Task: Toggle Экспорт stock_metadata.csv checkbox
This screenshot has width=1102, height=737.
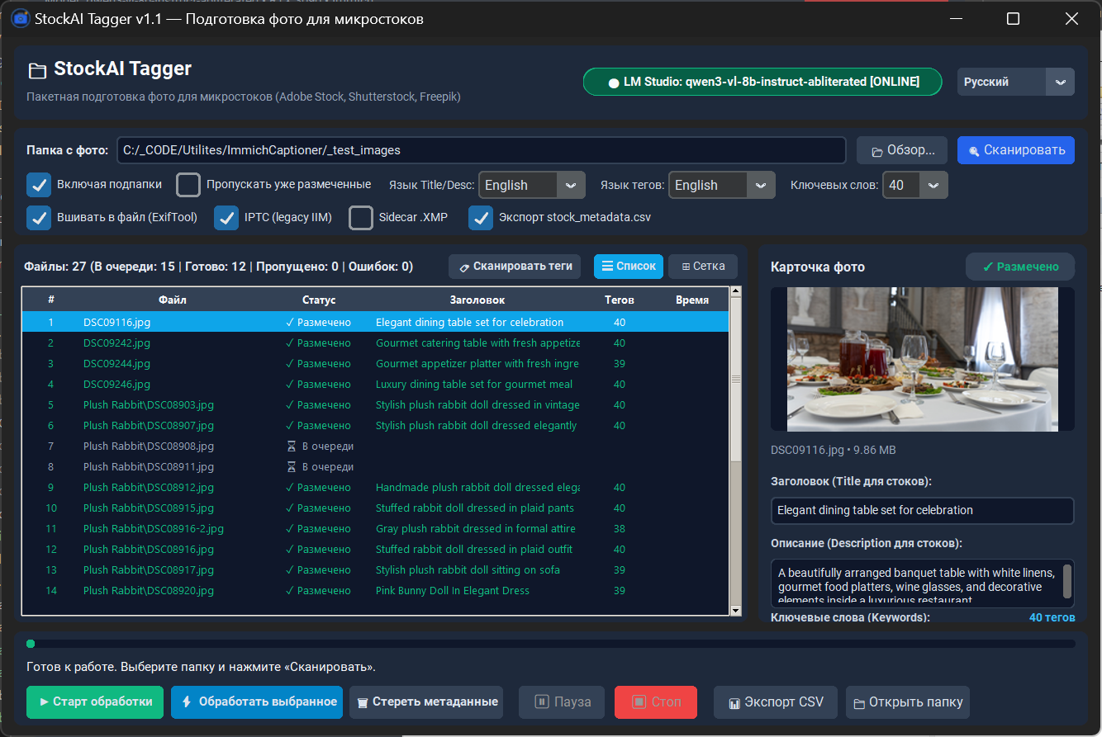Action: [x=481, y=218]
